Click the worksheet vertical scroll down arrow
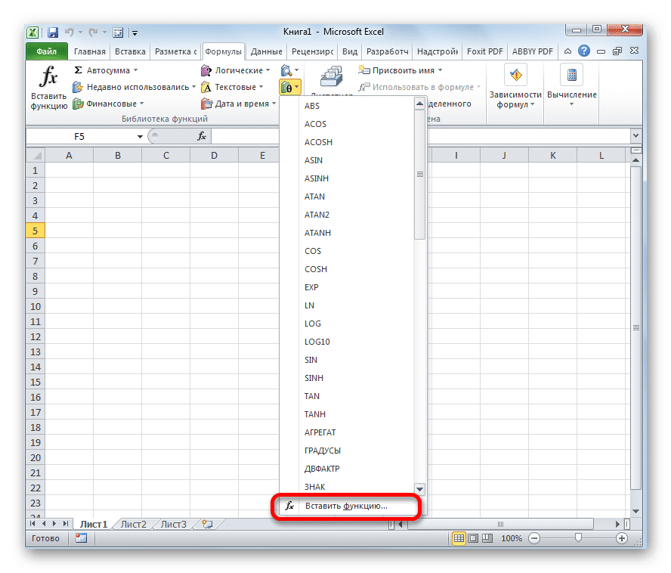Viewport: 671px width, 573px height. coord(635,511)
